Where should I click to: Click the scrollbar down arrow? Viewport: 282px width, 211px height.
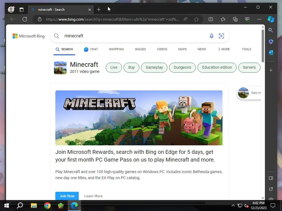tap(263, 198)
